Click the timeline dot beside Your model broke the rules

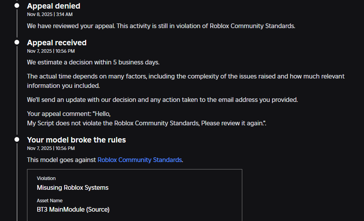point(17,139)
